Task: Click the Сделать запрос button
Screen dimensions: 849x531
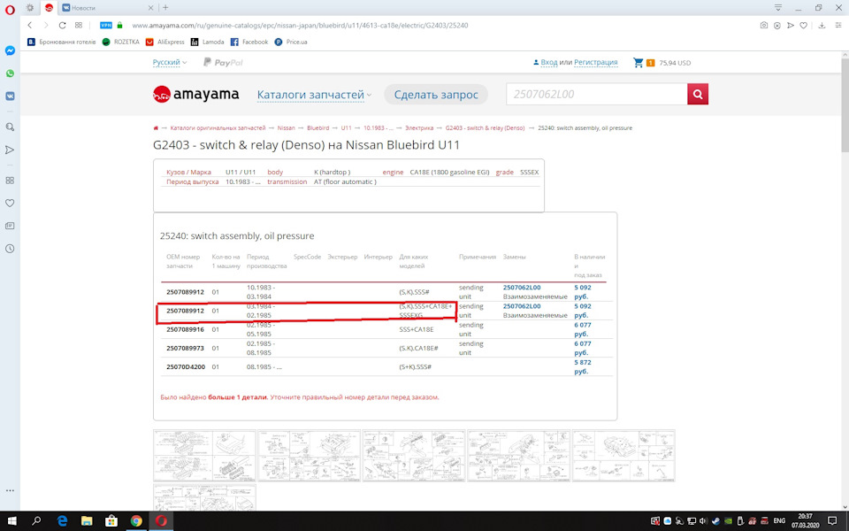Action: tap(436, 95)
